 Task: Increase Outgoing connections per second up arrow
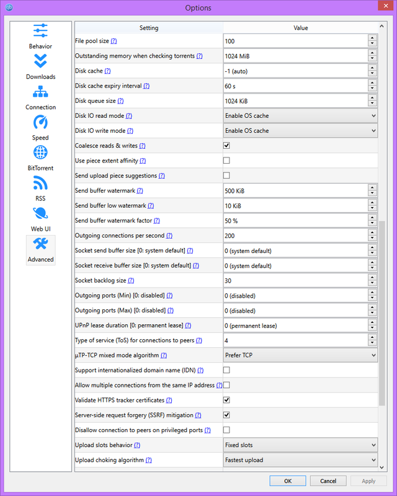coord(372,232)
